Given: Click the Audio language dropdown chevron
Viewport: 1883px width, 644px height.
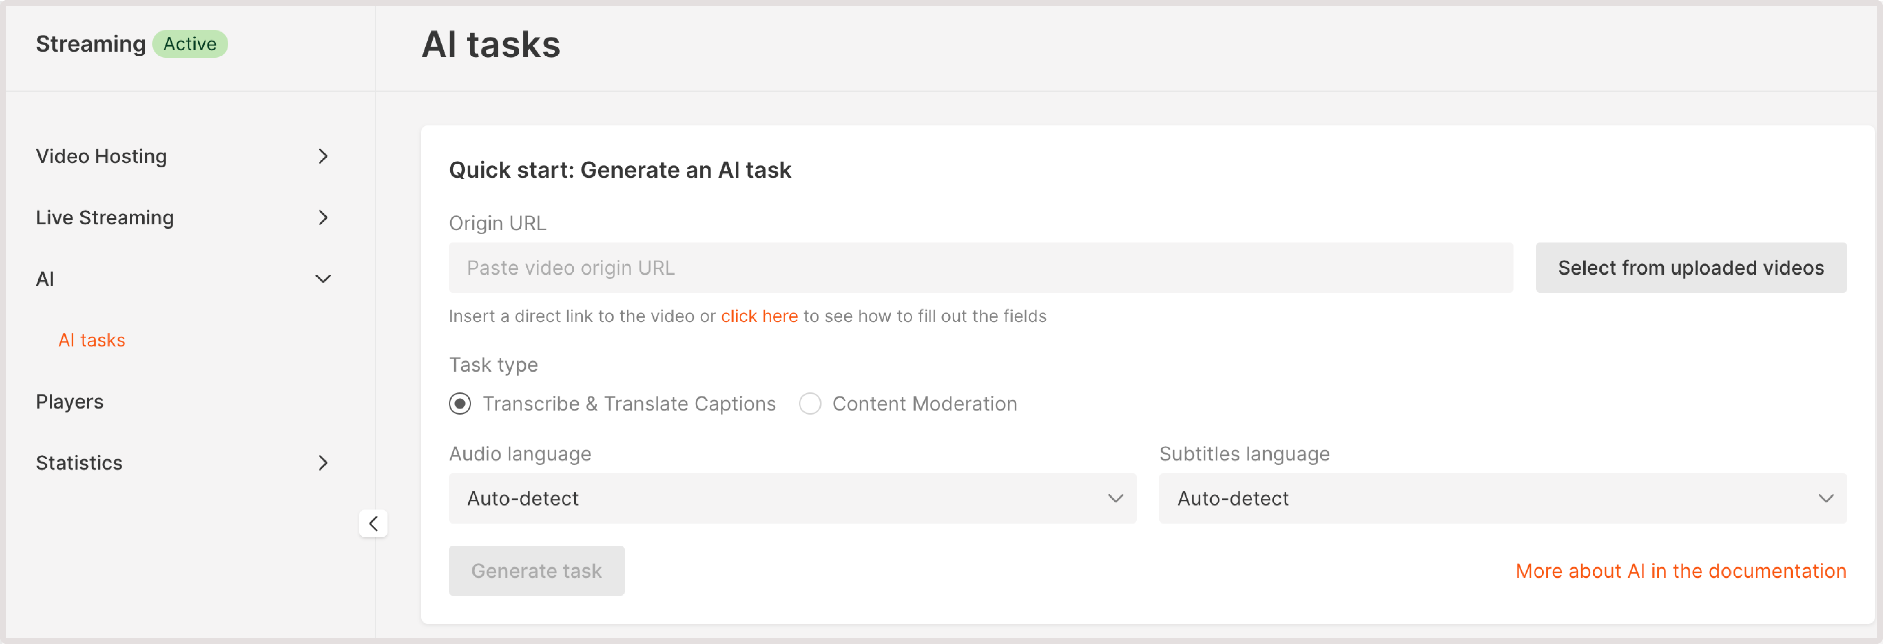Looking at the screenshot, I should (1115, 499).
